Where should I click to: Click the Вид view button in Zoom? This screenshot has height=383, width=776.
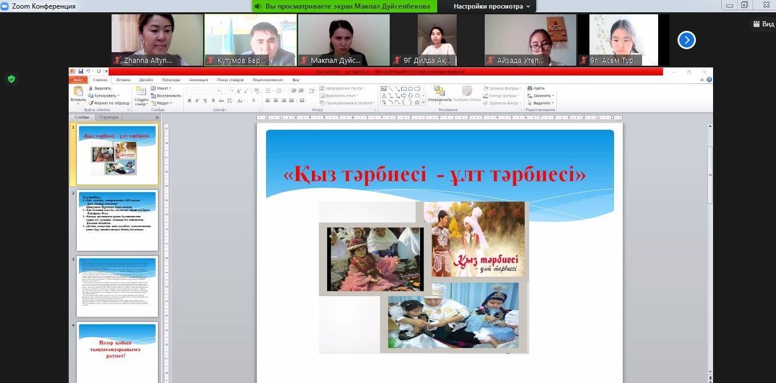click(763, 24)
